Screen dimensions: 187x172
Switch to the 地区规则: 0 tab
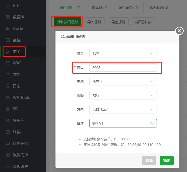tap(159, 8)
